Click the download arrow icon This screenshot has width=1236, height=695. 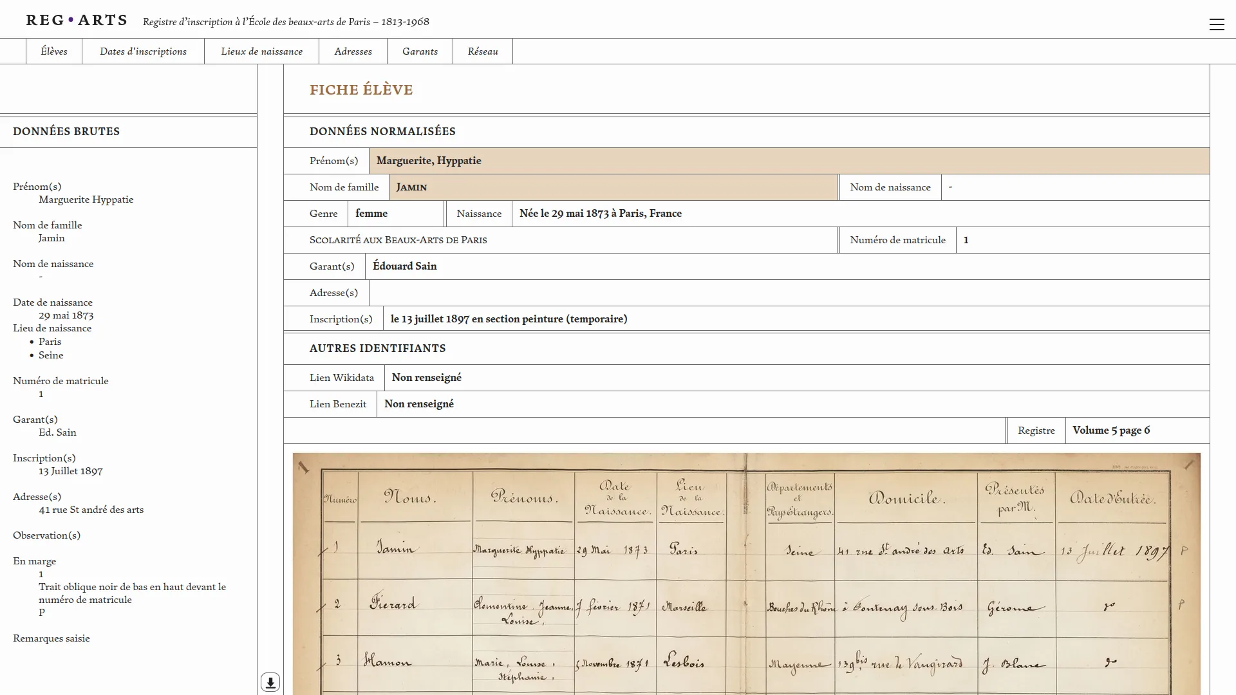coord(270,682)
